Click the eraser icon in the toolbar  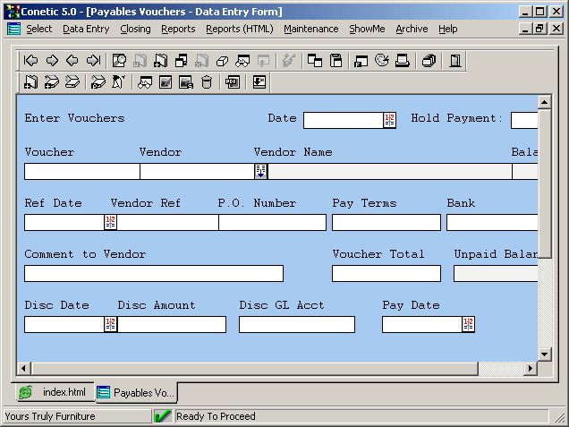tap(222, 61)
